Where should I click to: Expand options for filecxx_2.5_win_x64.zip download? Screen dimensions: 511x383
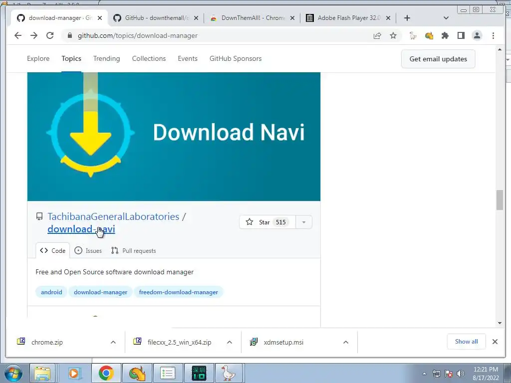coord(230,342)
